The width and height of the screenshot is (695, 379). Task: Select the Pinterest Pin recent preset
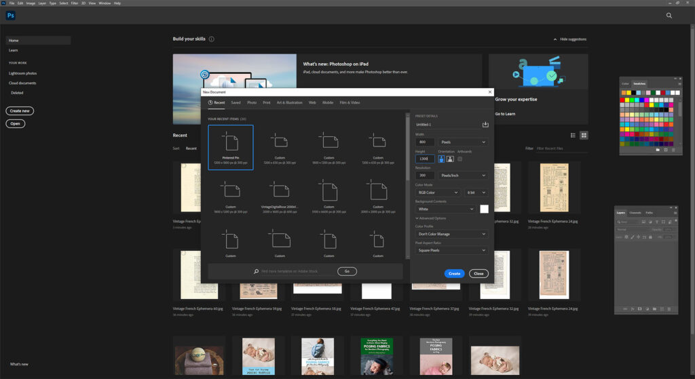(x=231, y=147)
